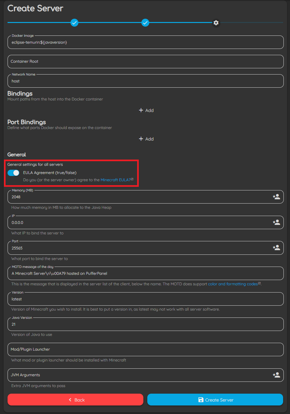Toggle the EULA Agreement switch off

click(13, 173)
